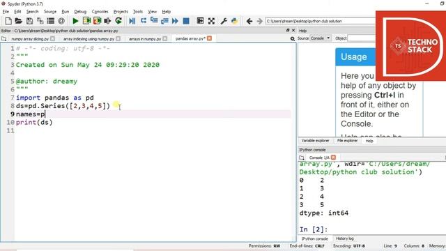This screenshot has width=446, height=251.
Task: Toggle fullscreen mode icon
Action: click(211, 21)
